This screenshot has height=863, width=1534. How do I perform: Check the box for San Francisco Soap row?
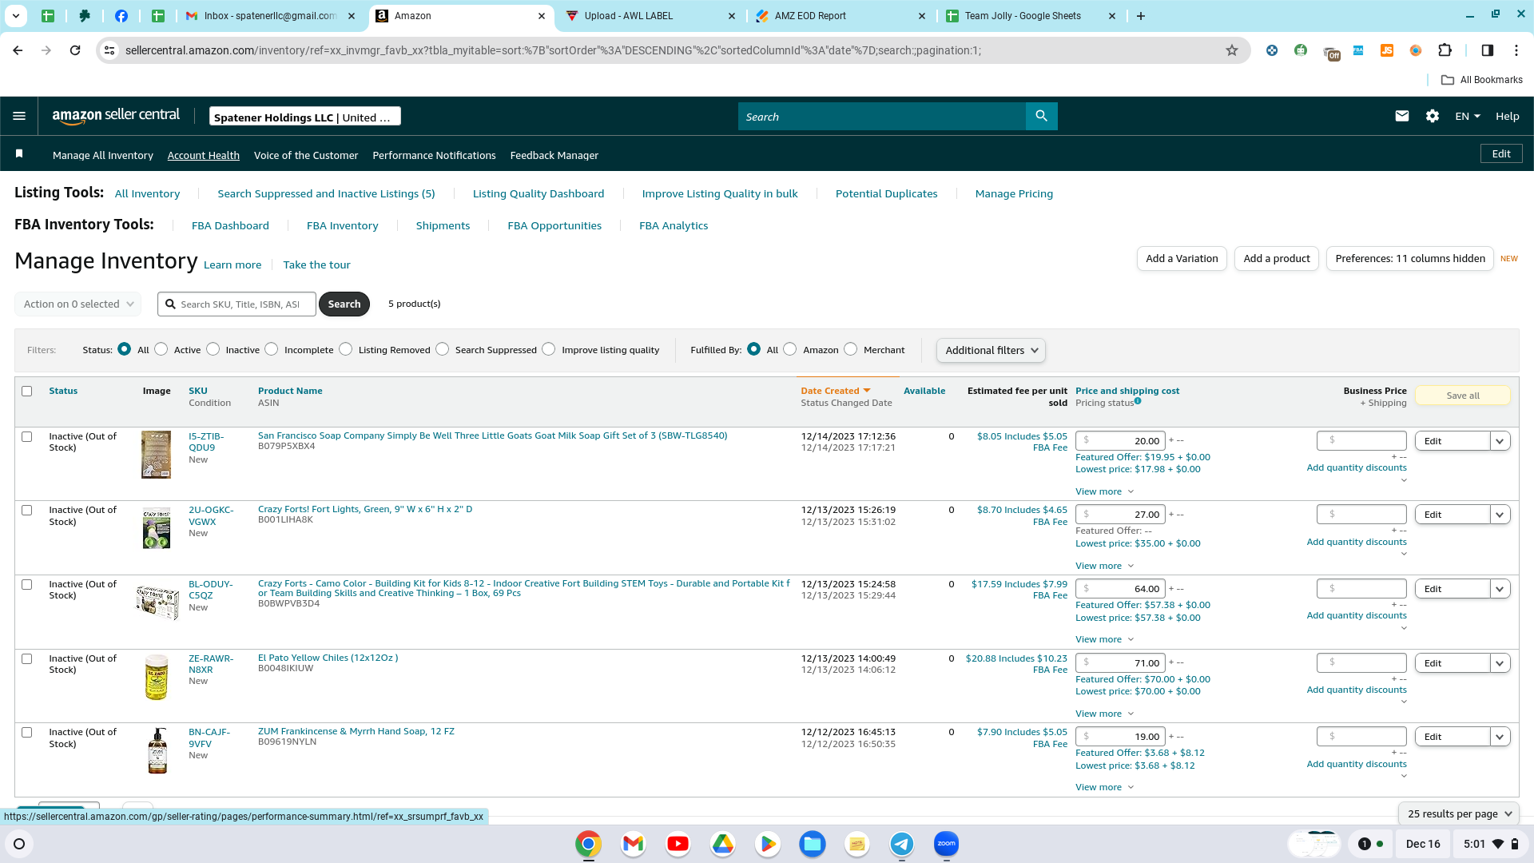(27, 437)
